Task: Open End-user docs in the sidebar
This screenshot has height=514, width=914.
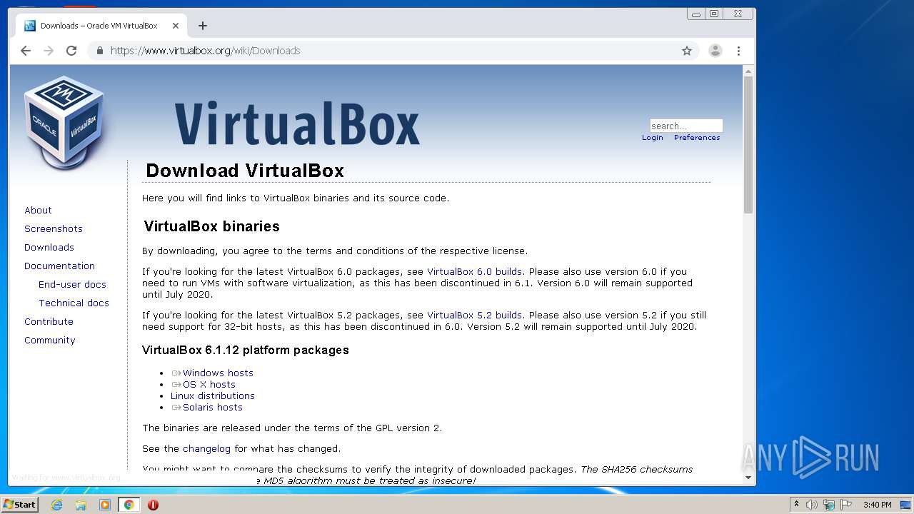Action: 72,284
